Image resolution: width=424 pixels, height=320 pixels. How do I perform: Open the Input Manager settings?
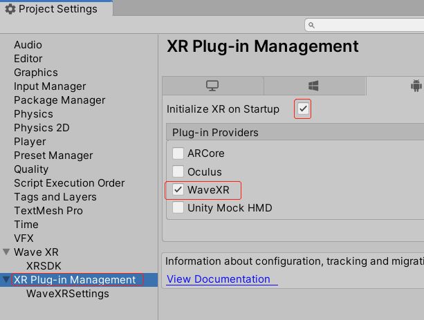point(50,86)
